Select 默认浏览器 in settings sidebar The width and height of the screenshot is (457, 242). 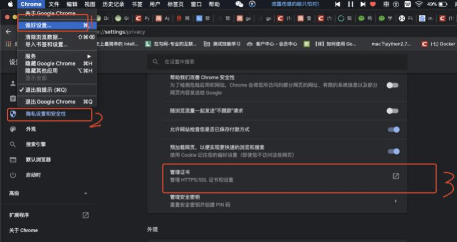(x=38, y=159)
